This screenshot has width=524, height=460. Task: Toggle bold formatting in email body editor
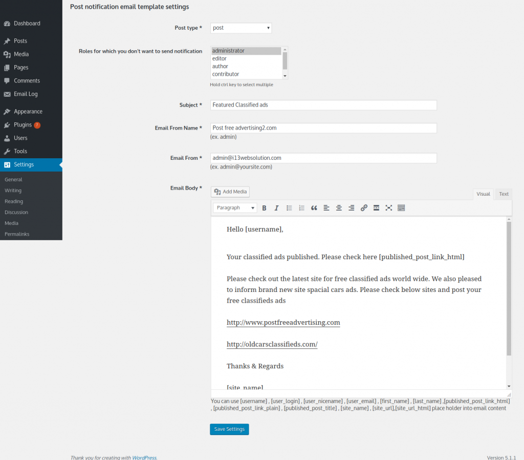pyautogui.click(x=264, y=208)
